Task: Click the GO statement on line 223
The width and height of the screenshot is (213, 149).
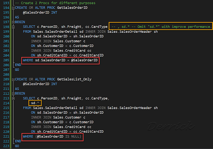Action: tap(17, 146)
